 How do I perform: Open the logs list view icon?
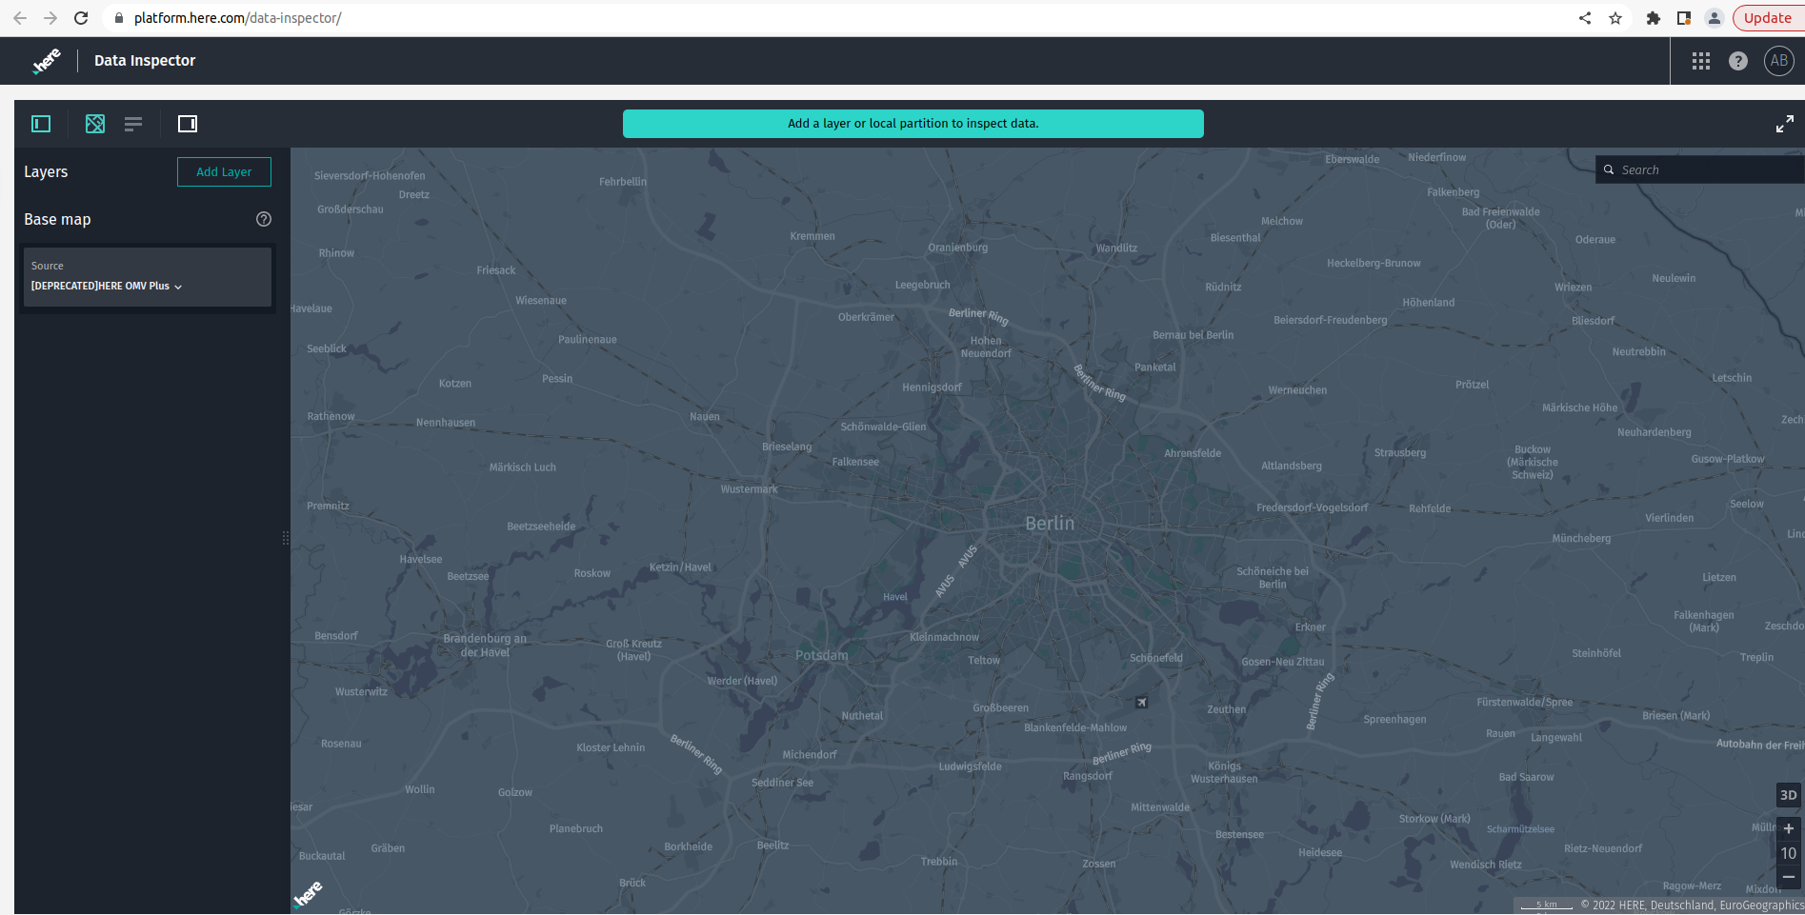click(x=132, y=123)
